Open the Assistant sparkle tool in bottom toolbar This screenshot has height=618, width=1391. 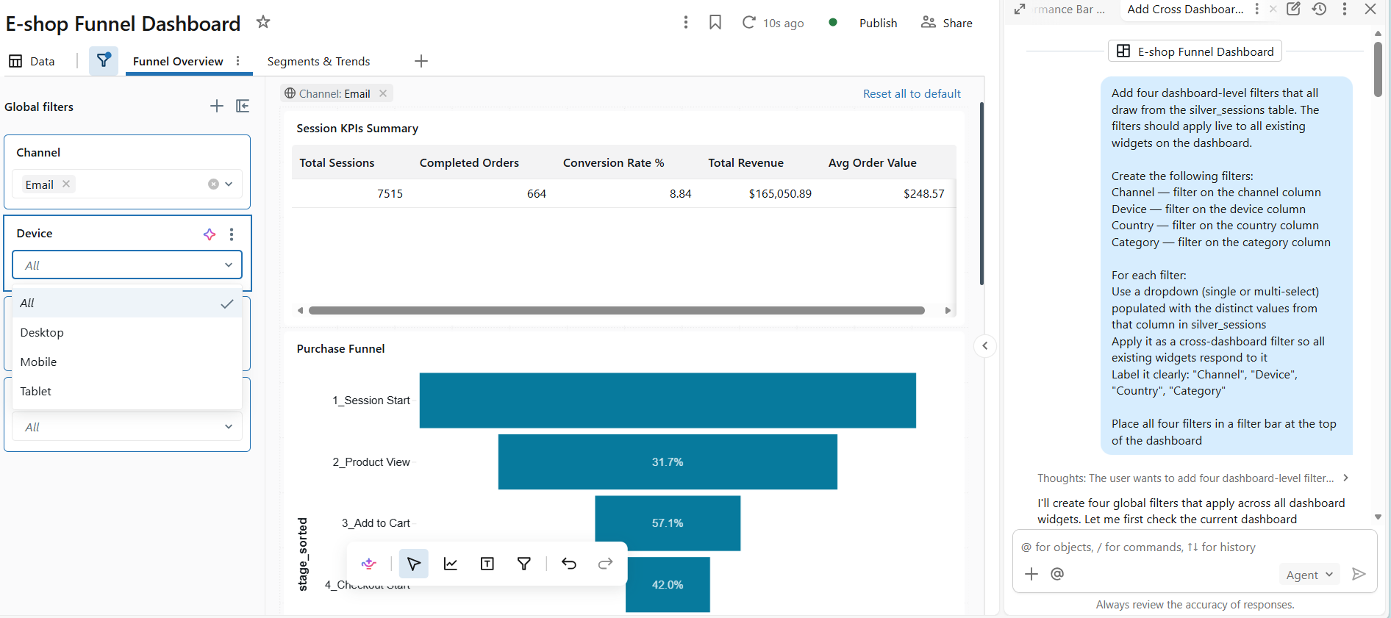(x=369, y=564)
